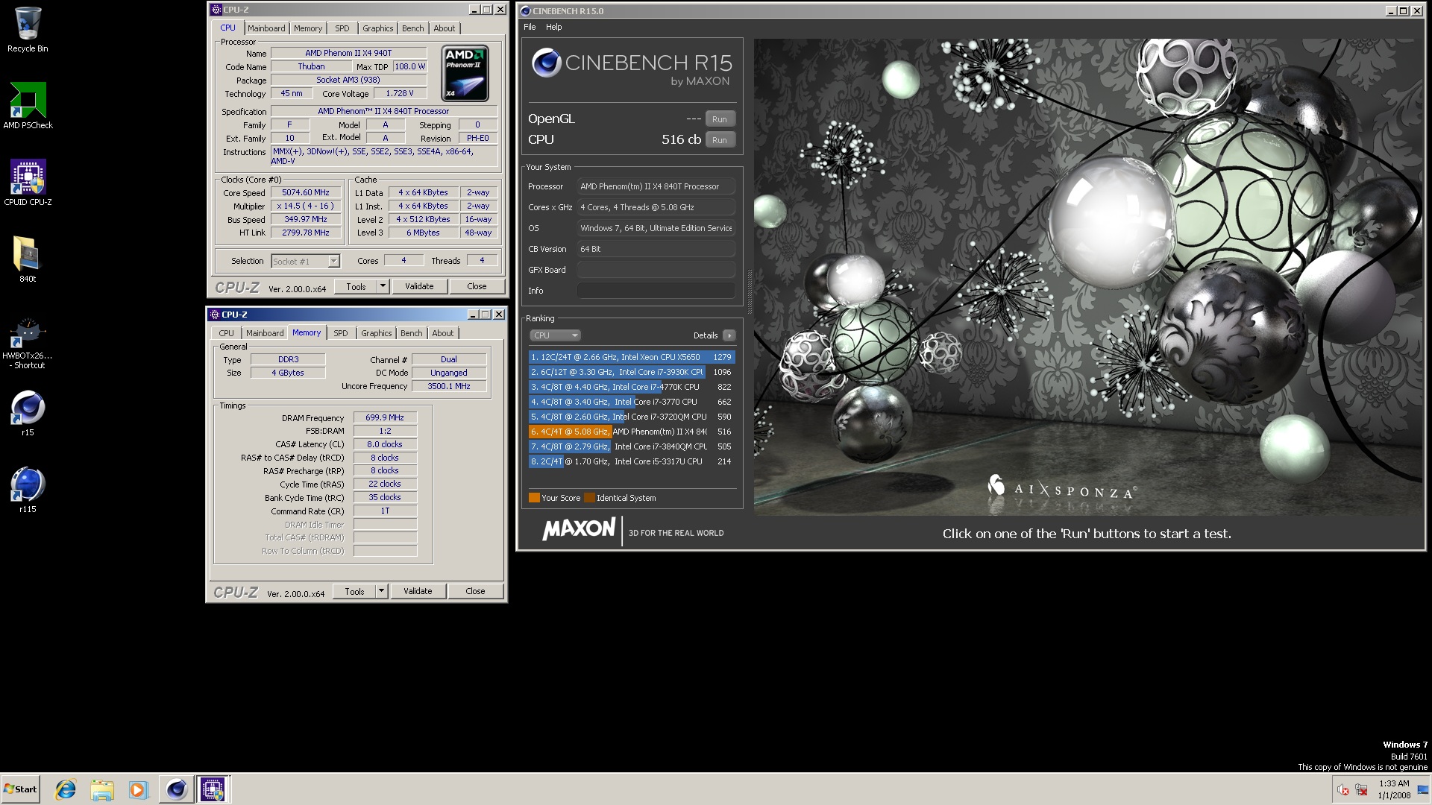Click Close button in Memory CPU-Z window

pyautogui.click(x=475, y=591)
